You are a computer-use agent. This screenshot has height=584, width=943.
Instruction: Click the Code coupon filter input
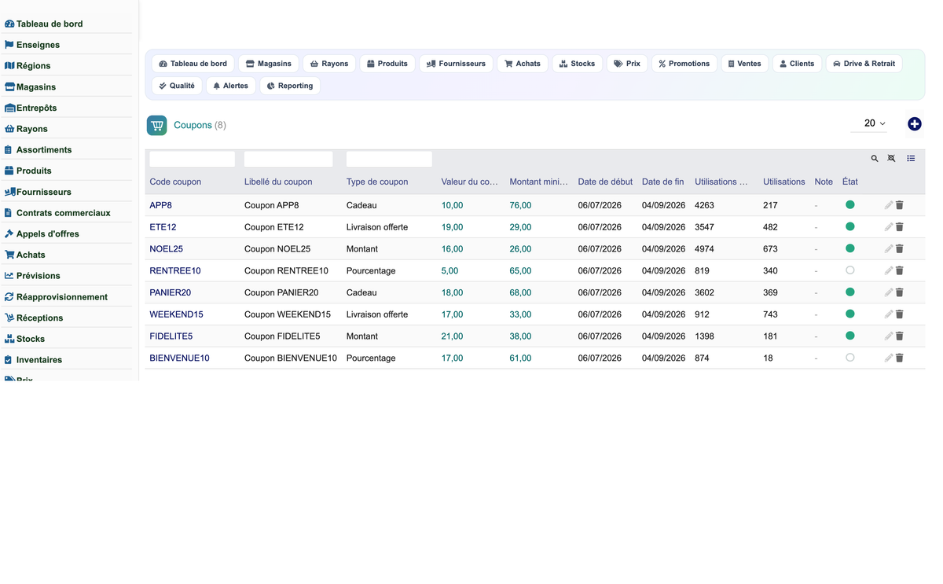tap(193, 159)
